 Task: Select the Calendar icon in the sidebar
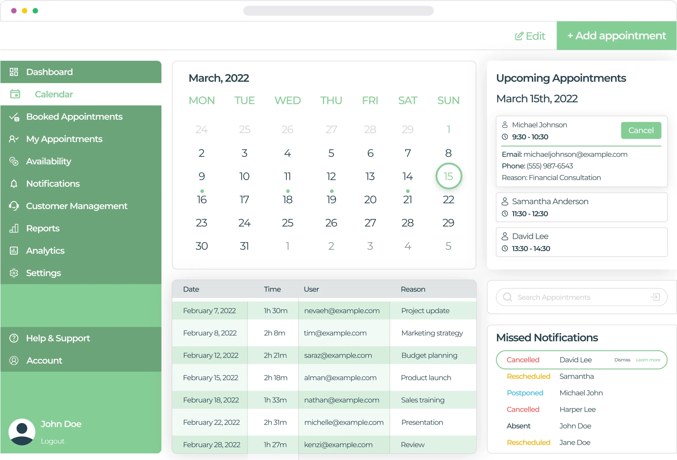[x=15, y=94]
